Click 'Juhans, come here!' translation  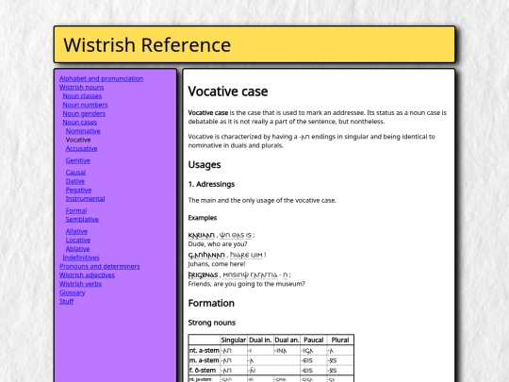pos(217,264)
